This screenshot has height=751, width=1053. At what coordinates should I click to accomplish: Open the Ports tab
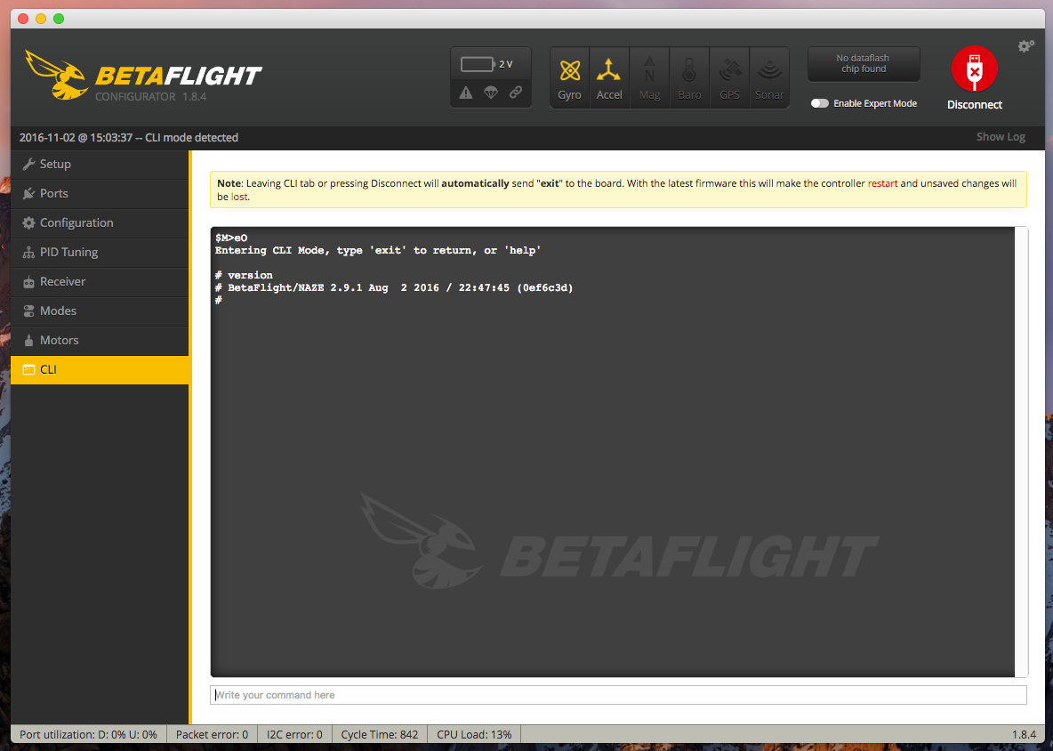tap(100, 193)
